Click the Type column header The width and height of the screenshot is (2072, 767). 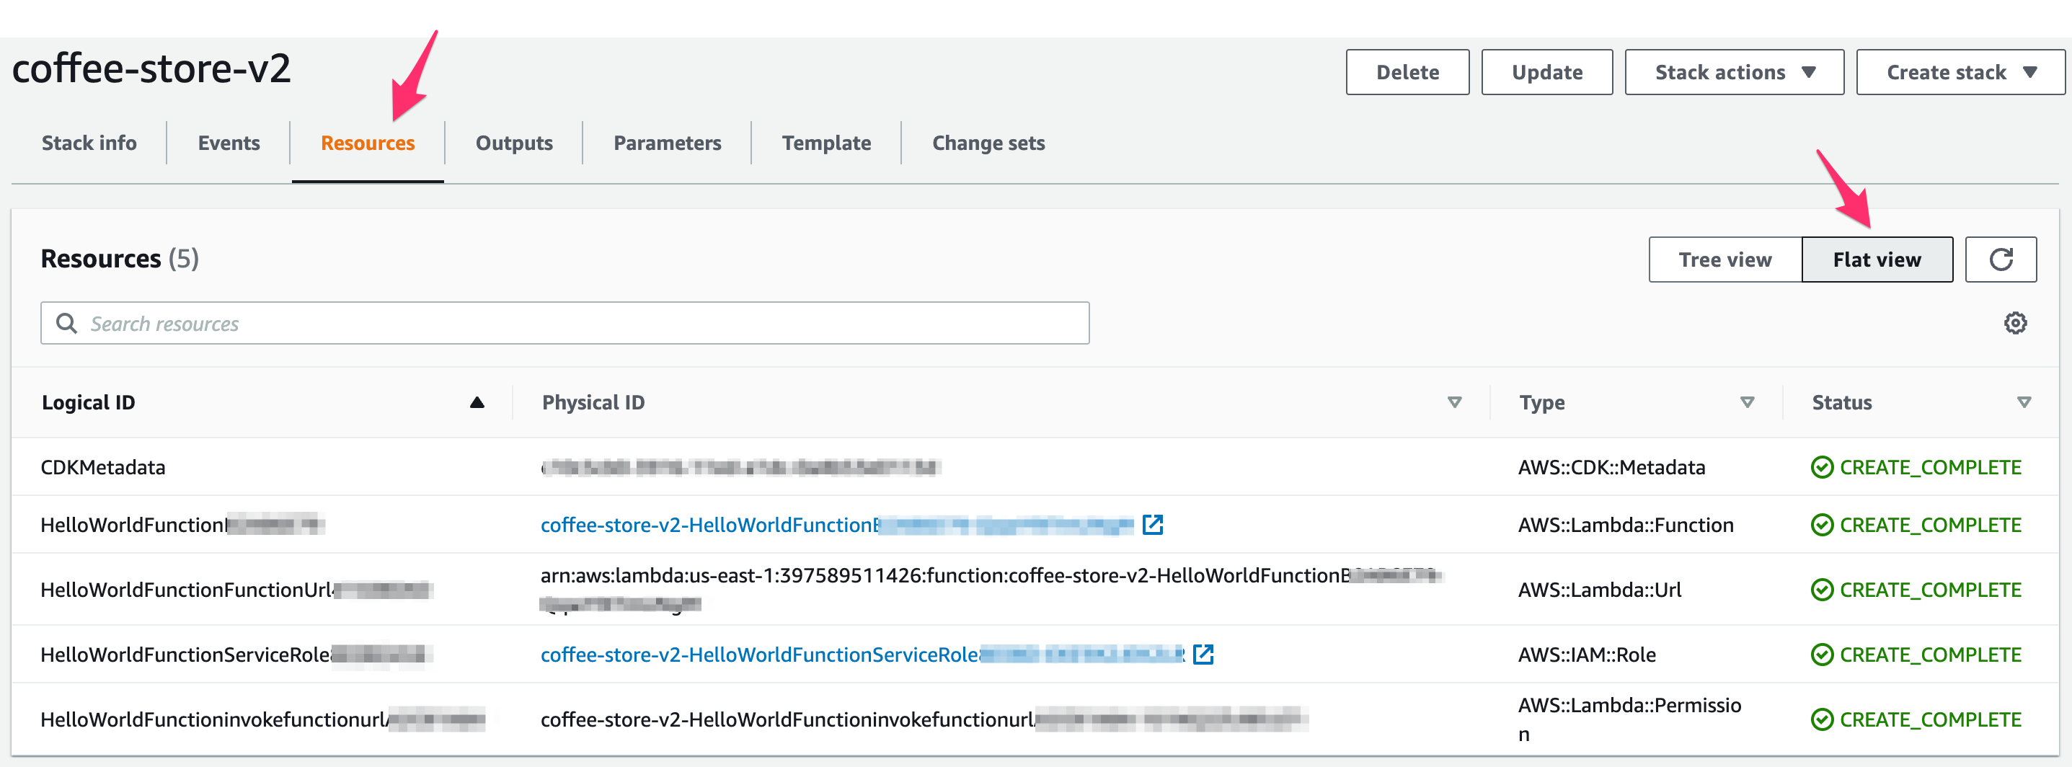tap(1541, 402)
